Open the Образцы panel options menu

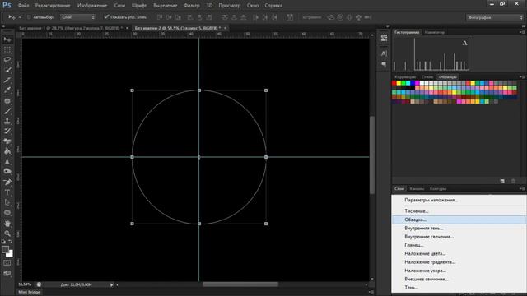point(522,76)
